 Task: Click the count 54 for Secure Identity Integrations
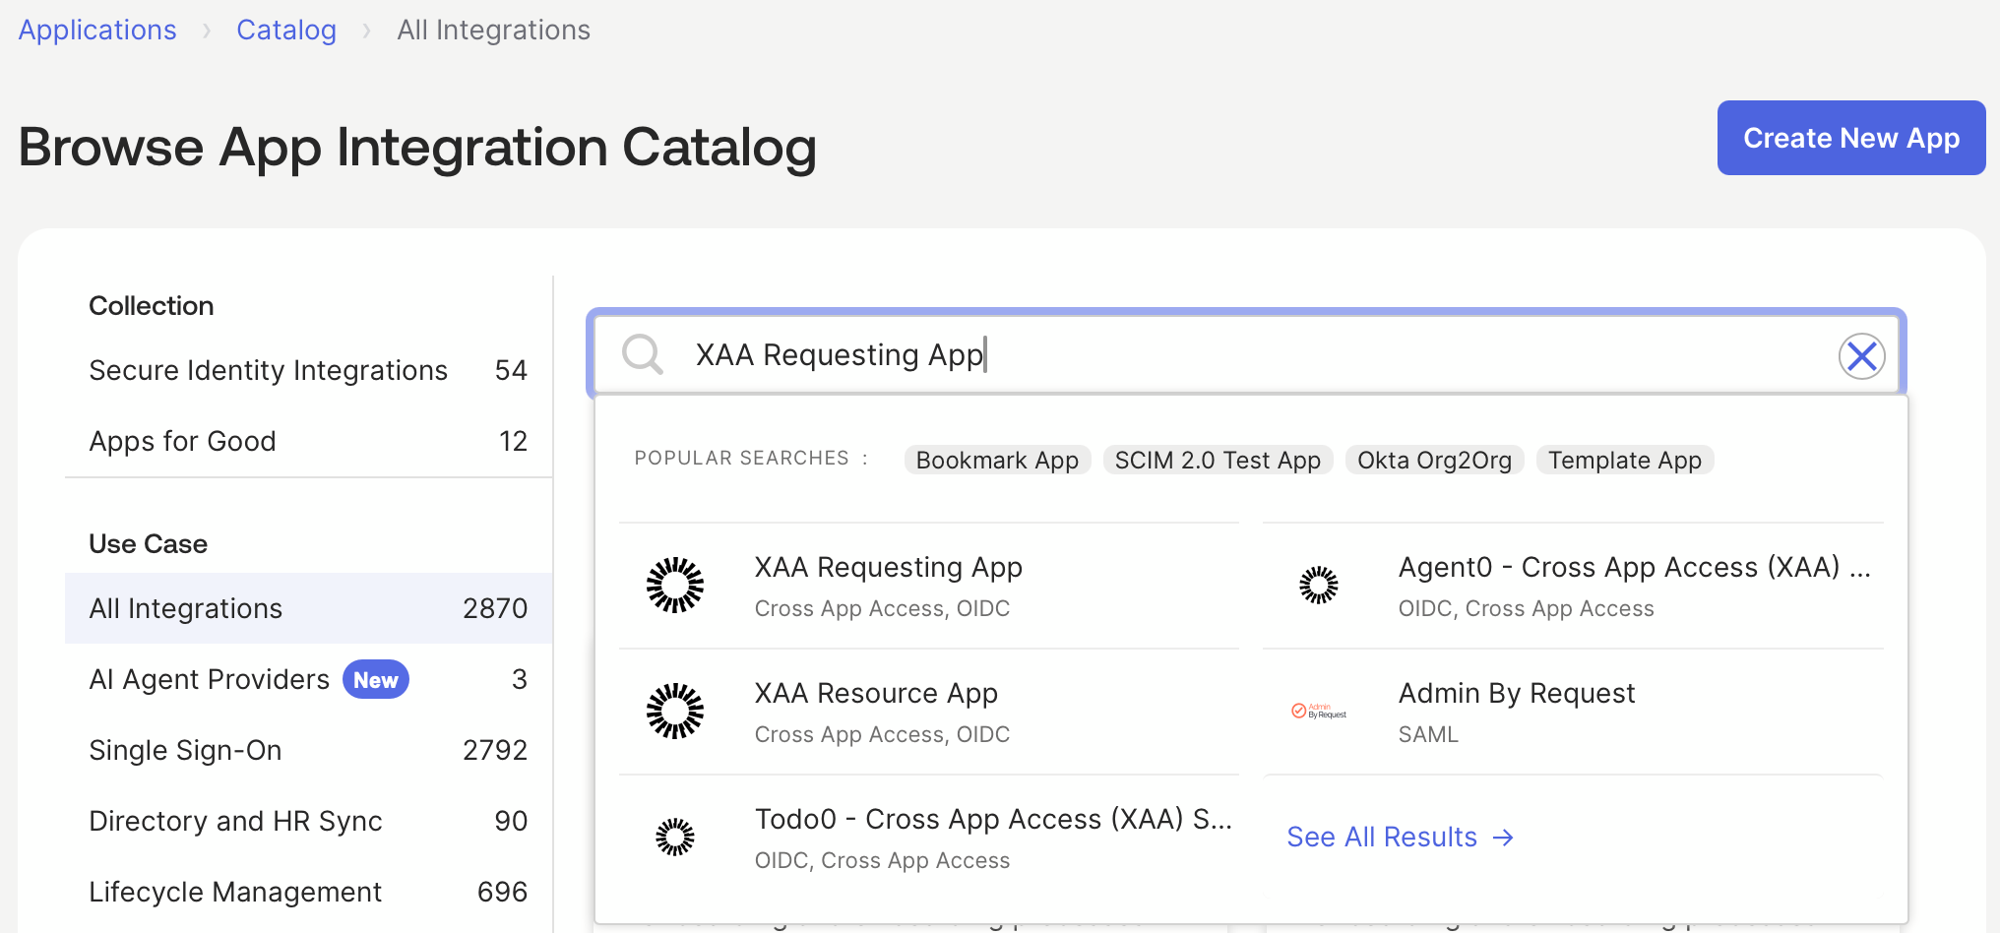(x=511, y=370)
